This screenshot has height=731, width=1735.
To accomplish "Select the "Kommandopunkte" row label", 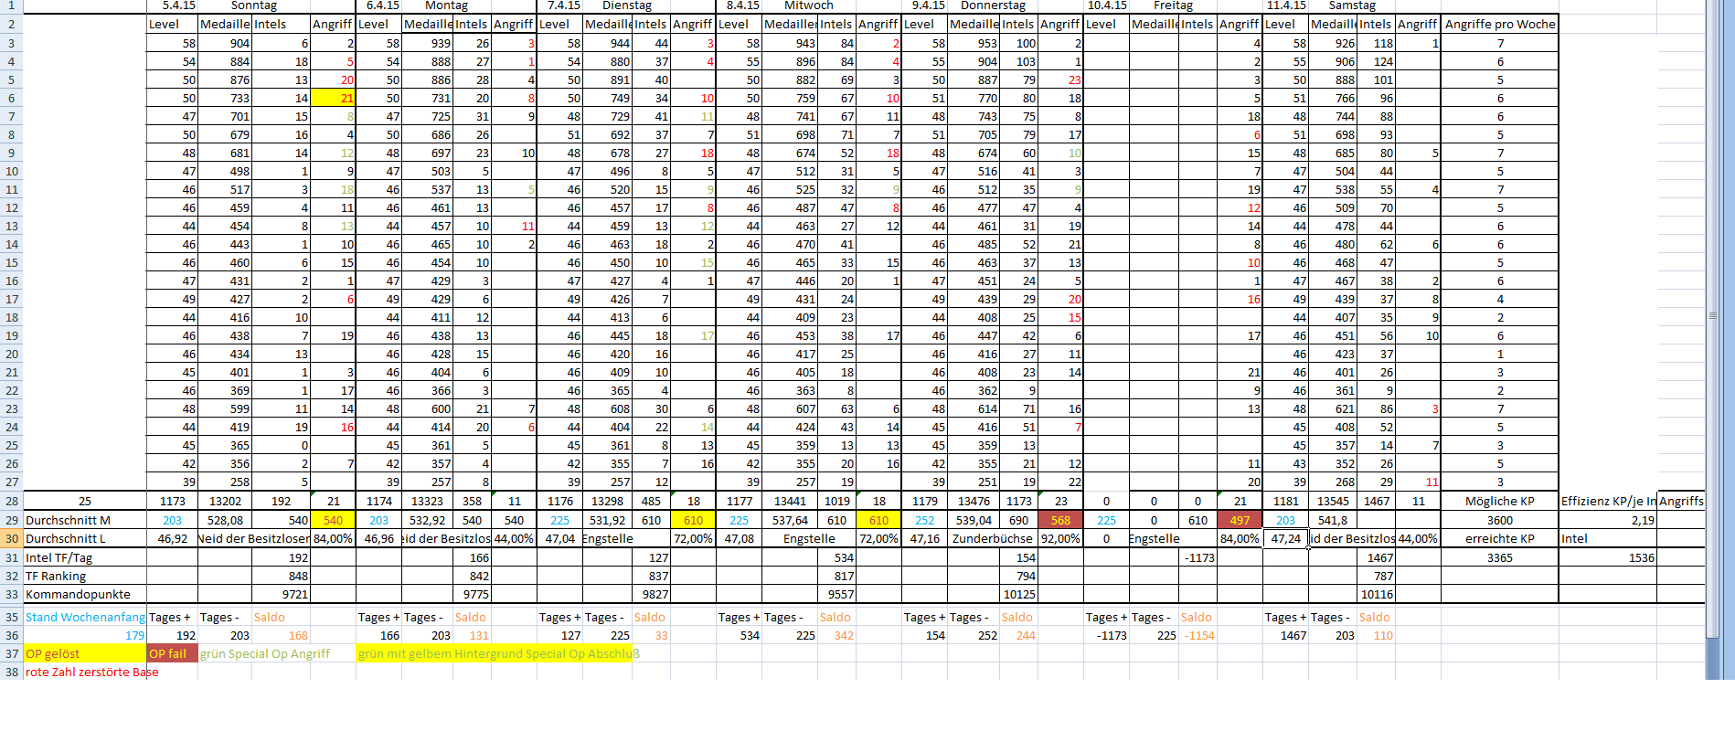I will pyautogui.click(x=84, y=594).
